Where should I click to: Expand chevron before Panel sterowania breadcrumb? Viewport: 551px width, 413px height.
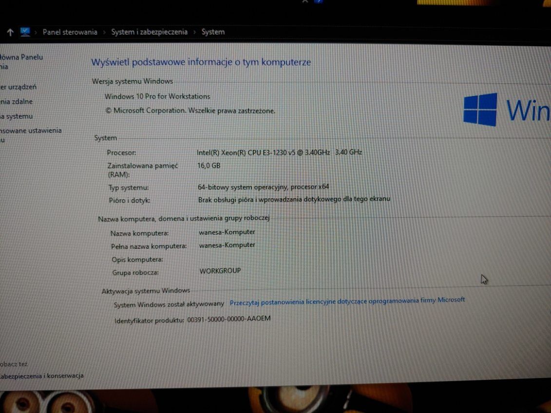tap(36, 32)
